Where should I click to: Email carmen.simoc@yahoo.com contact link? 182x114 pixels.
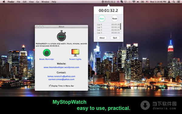pyautogui.click(x=61, y=79)
